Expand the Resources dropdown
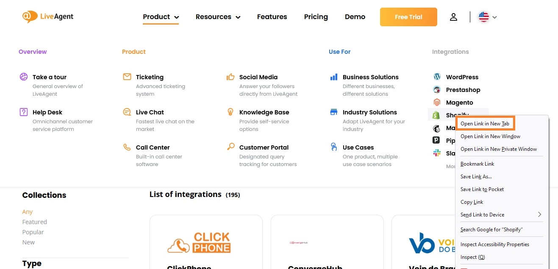Viewport: 558px width, 269px height. tap(218, 17)
